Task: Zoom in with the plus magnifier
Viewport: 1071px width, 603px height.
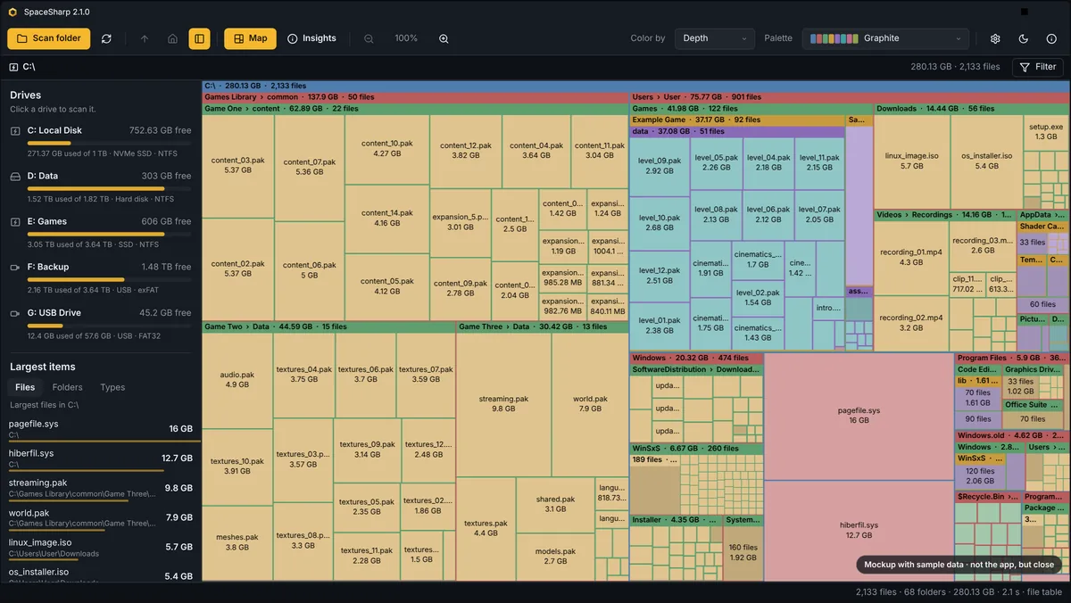Action: point(444,38)
